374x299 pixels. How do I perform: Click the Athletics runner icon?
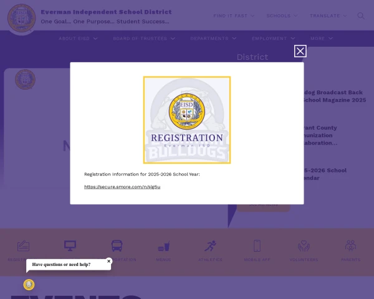(210, 246)
